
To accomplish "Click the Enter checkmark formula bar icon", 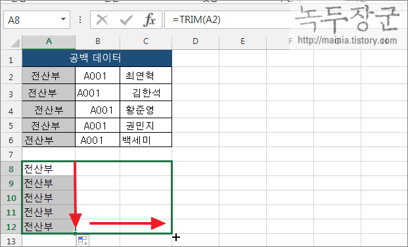I will (x=126, y=20).
